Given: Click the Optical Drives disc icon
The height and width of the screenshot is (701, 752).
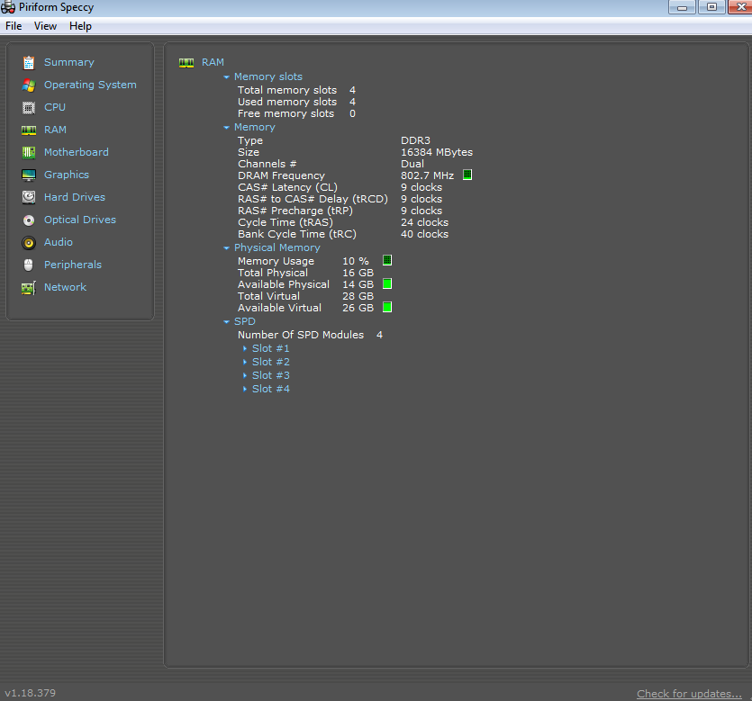Looking at the screenshot, I should tap(29, 220).
